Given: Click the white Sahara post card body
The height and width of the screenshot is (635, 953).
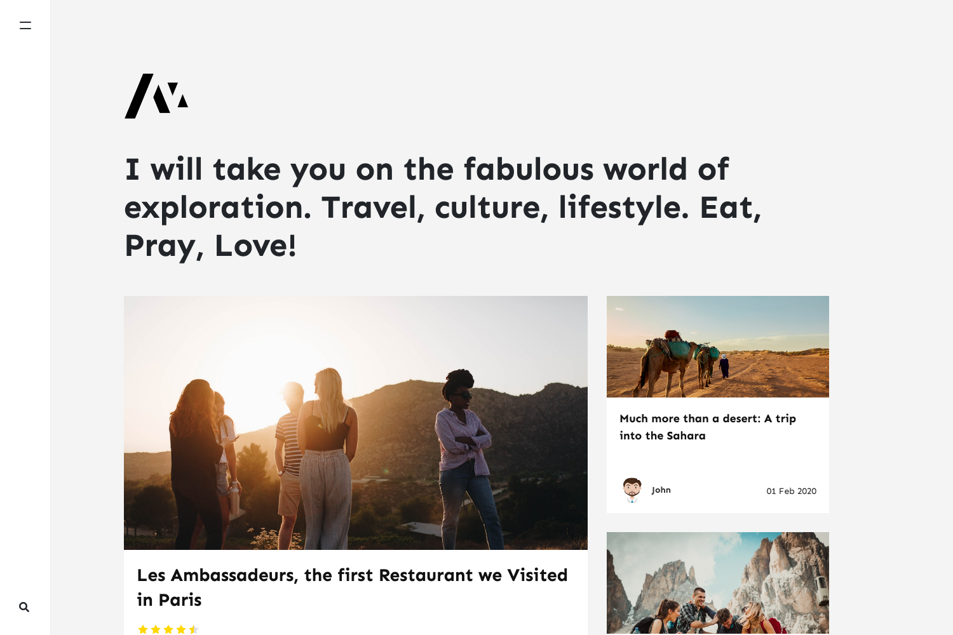Looking at the screenshot, I should (x=718, y=455).
